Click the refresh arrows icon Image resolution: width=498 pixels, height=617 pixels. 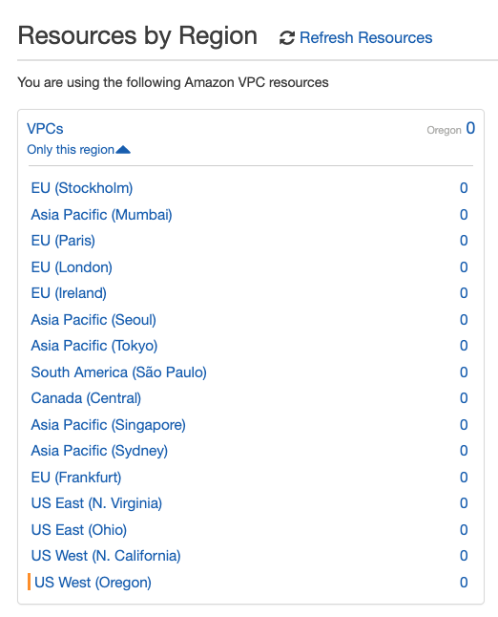pyautogui.click(x=286, y=38)
